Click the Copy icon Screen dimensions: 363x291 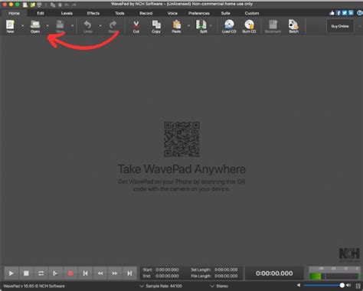(x=156, y=26)
